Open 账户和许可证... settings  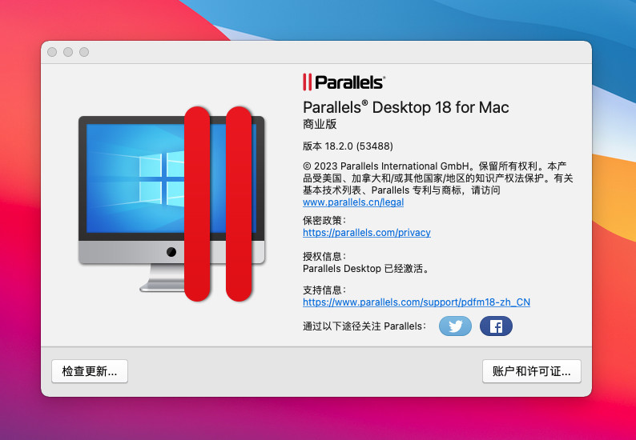532,371
